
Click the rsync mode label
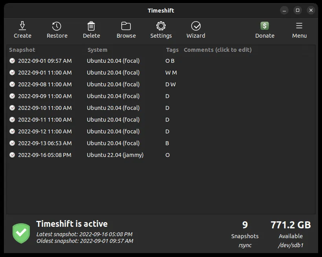[245, 245]
